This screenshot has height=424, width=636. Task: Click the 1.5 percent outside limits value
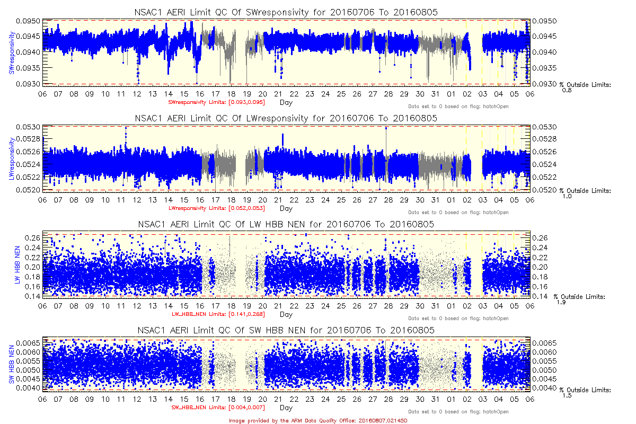(x=567, y=395)
